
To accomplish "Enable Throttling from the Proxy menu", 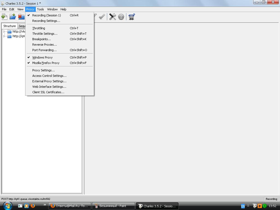I will tap(60, 28).
